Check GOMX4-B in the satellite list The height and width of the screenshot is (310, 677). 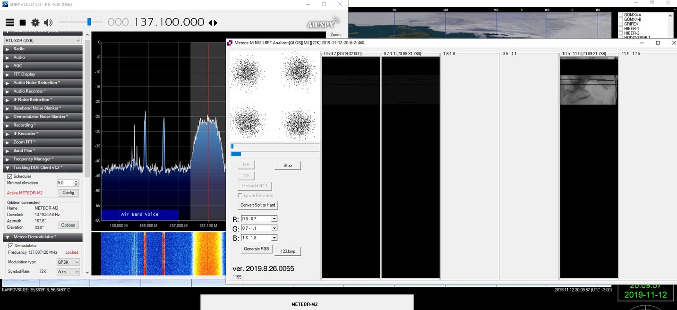click(x=621, y=19)
